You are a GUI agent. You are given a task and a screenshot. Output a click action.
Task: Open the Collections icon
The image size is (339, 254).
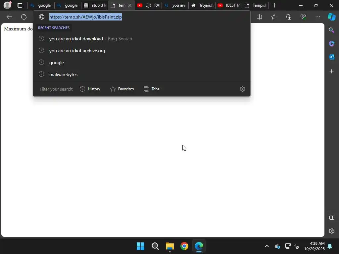289,17
